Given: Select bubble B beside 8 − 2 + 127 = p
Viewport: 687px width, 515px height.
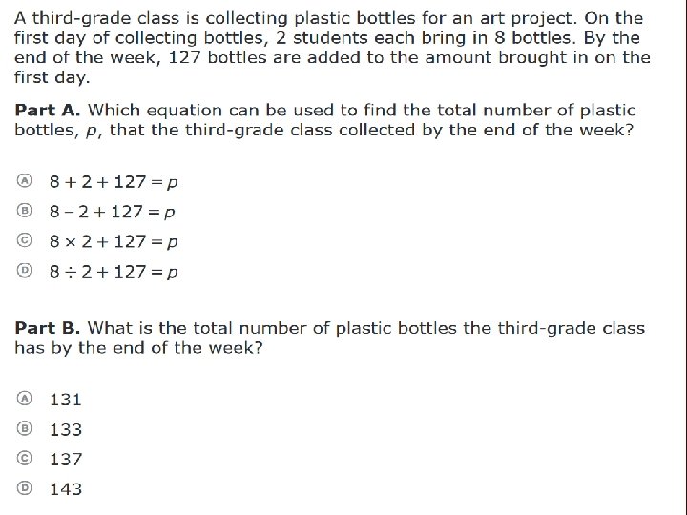Looking at the screenshot, I should [26, 210].
